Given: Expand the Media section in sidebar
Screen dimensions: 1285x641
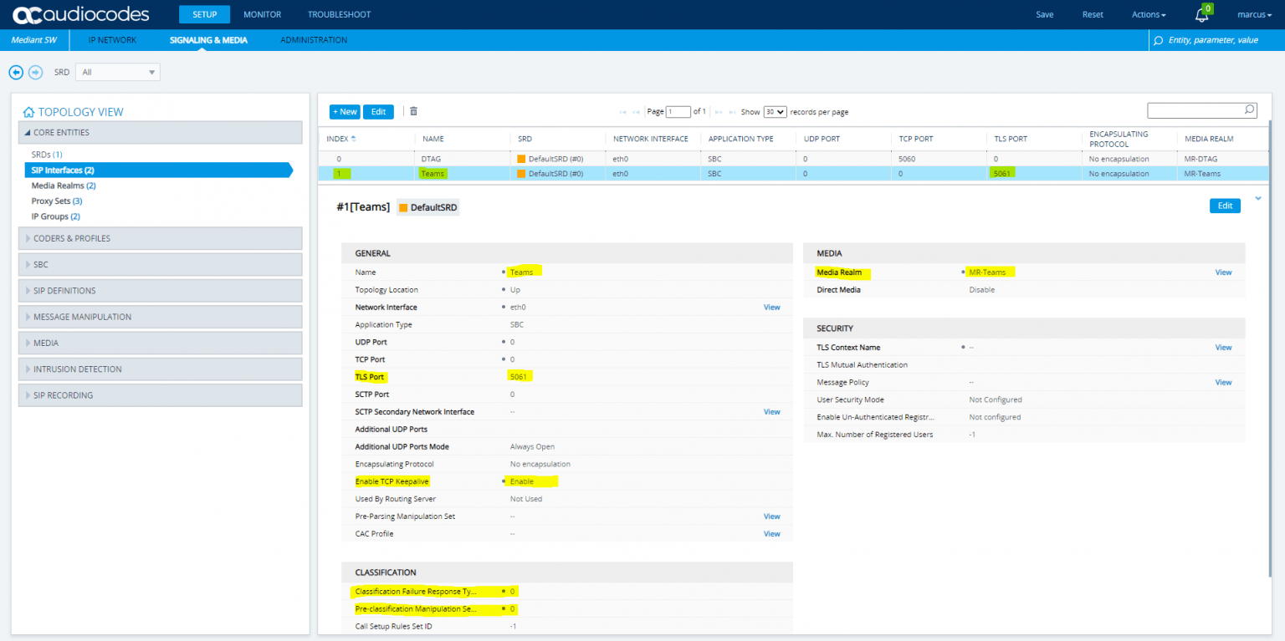Looking at the screenshot, I should [x=161, y=343].
